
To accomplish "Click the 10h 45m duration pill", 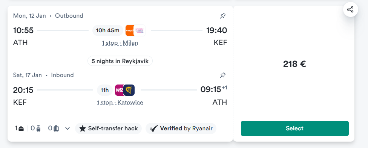I will pos(108,30).
